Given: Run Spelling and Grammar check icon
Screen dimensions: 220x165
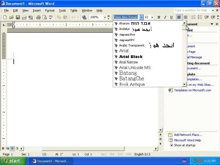Looking at the screenshot, I should 51,17.
